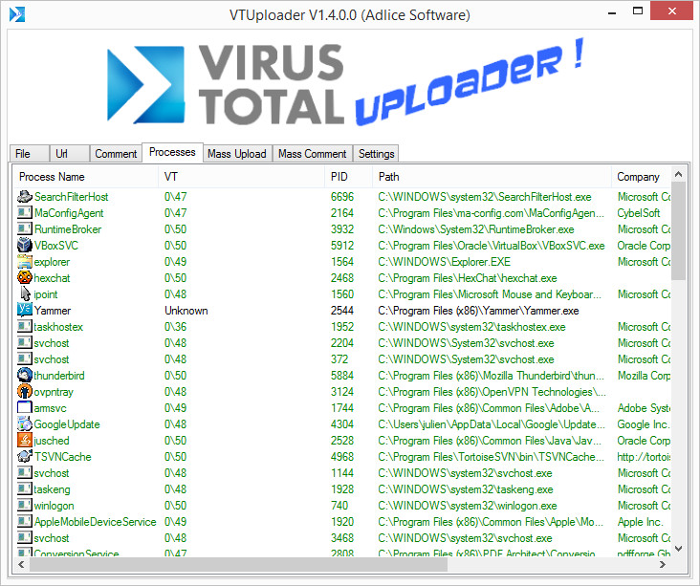Click the taskeng process icon

point(25,489)
